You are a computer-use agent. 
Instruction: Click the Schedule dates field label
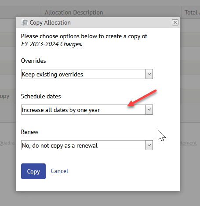pos(41,96)
